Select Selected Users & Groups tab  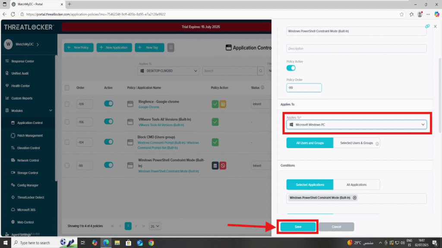tap(356, 143)
